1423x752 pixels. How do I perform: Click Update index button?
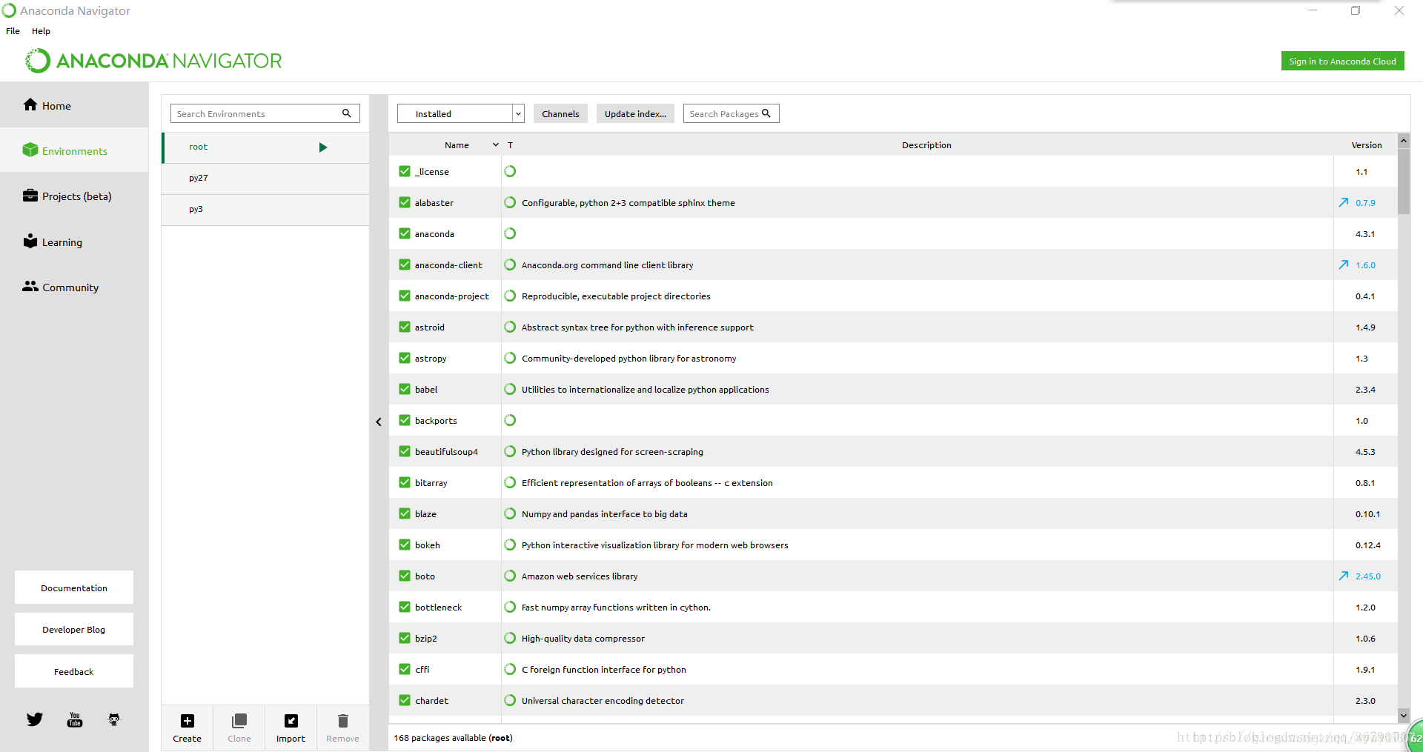coord(635,113)
